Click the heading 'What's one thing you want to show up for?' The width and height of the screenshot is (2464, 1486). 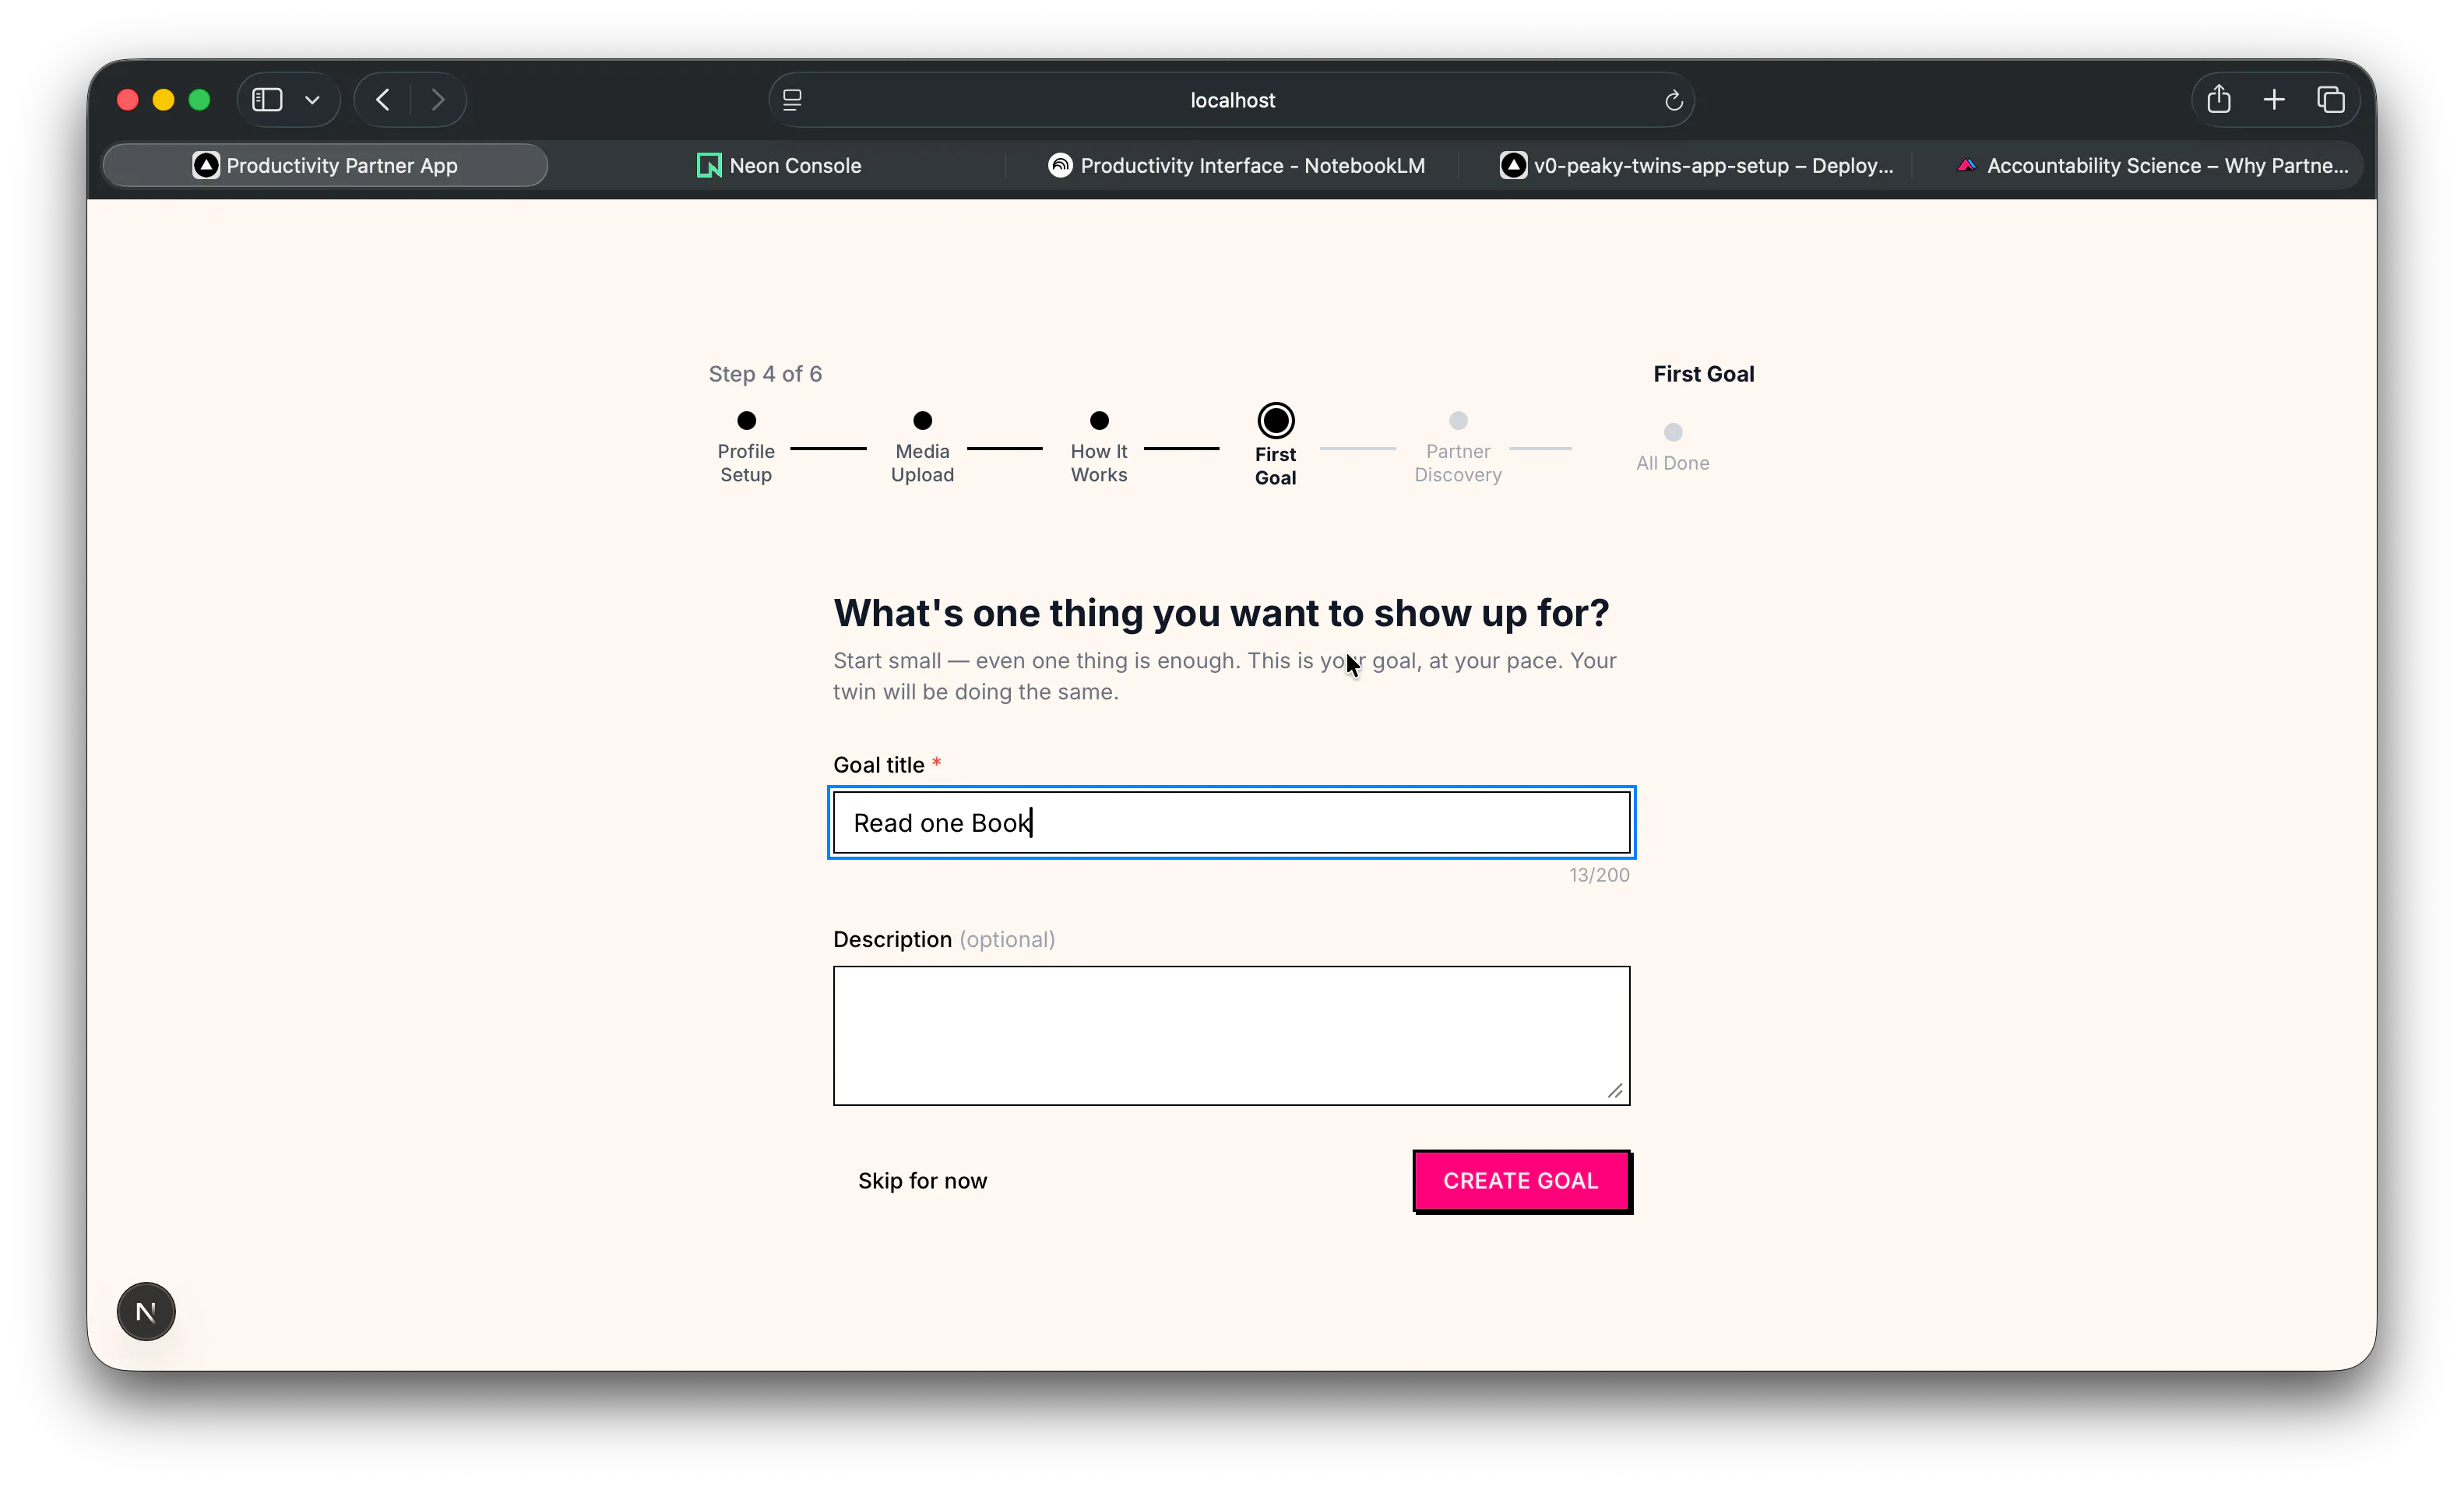(x=1221, y=613)
